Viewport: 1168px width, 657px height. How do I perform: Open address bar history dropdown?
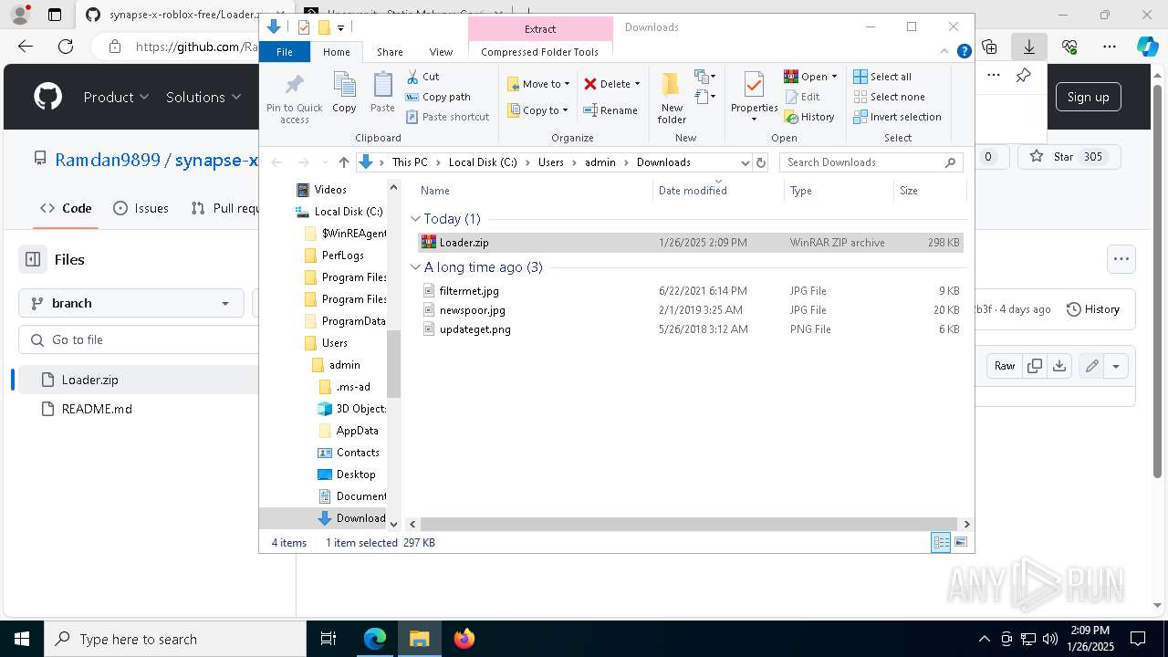745,162
